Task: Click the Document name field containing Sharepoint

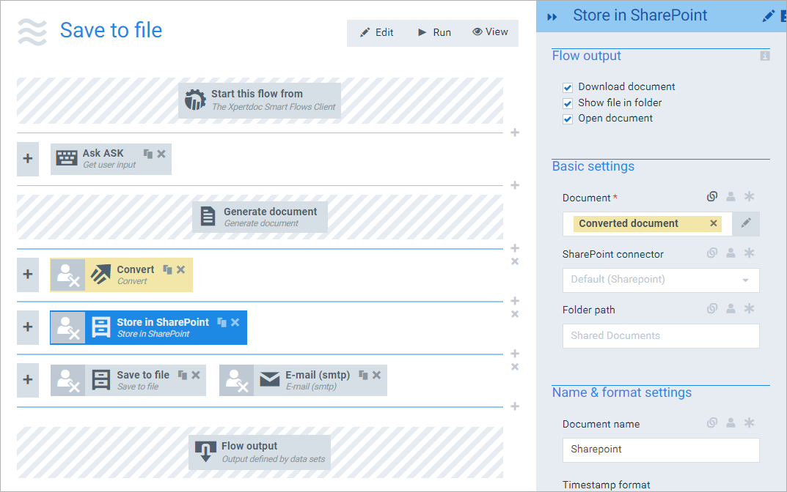Action: [x=661, y=450]
